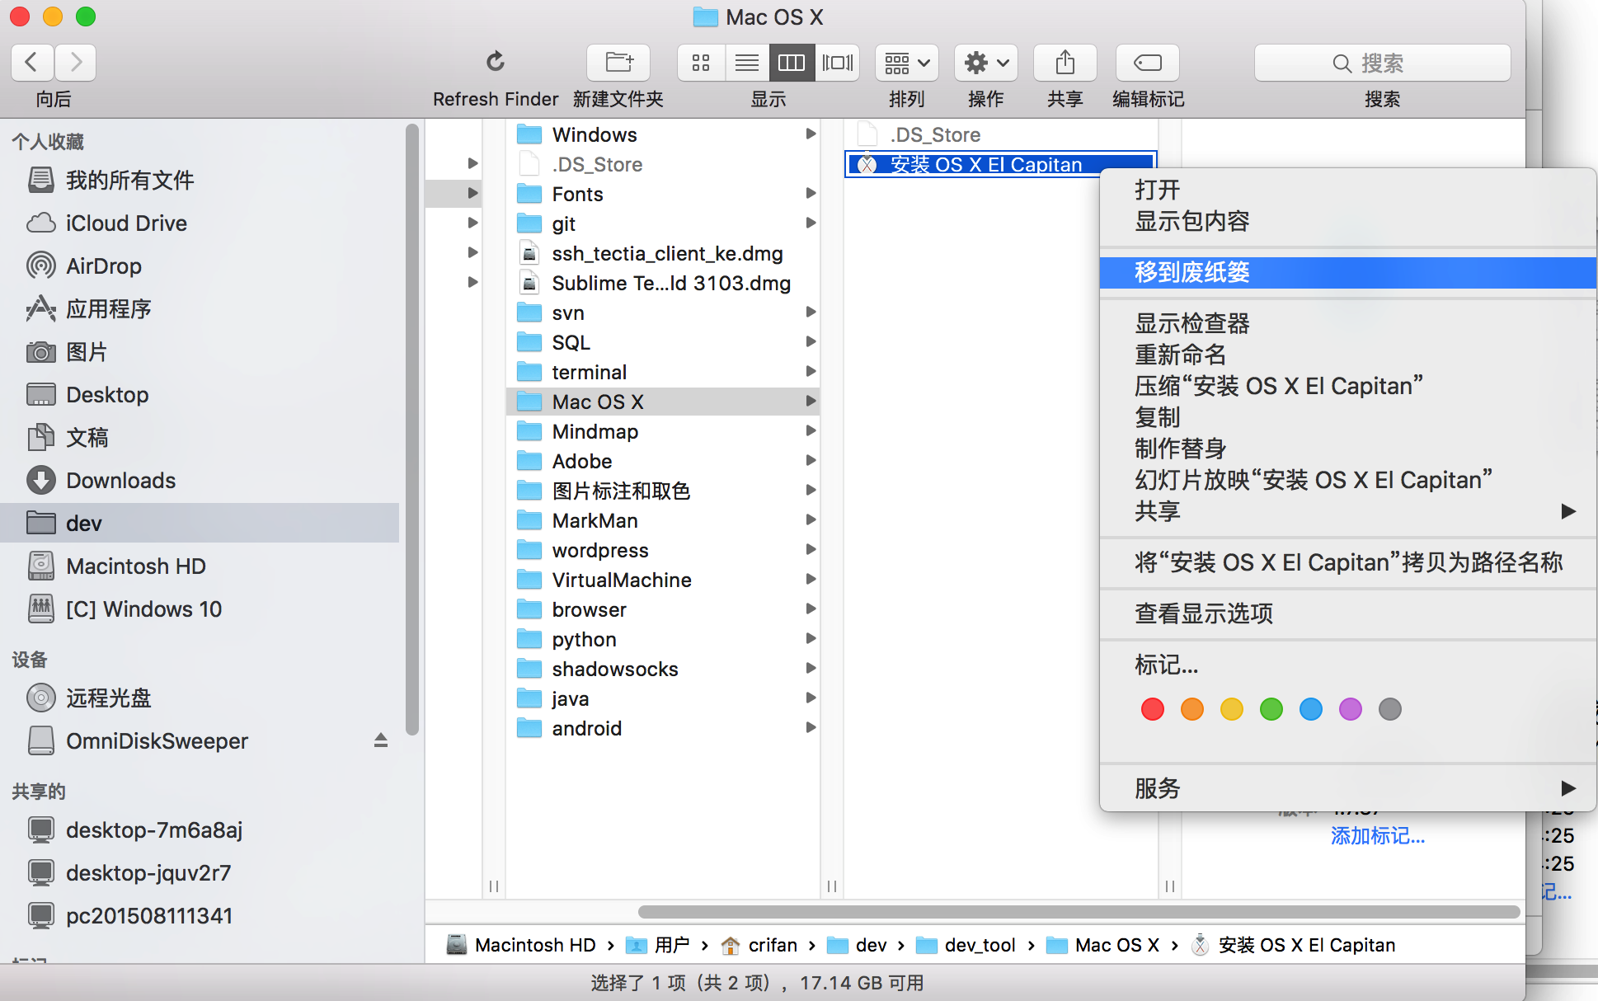
Task: Open iCloud Drive in the sidebar
Action: coord(126,223)
